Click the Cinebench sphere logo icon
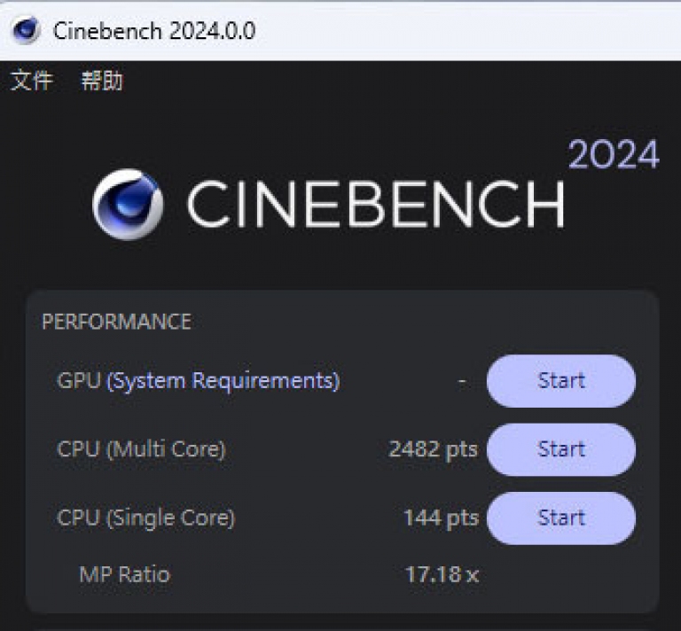 pyautogui.click(x=128, y=204)
